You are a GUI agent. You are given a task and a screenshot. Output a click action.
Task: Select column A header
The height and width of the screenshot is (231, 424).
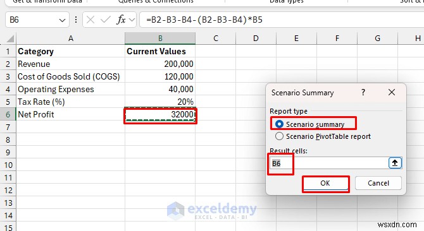pos(71,38)
